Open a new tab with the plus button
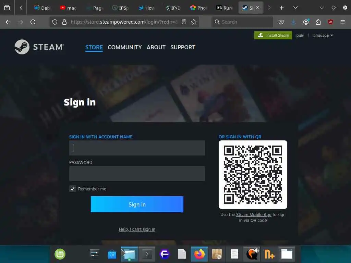Viewport: 351px width, 263px height. click(282, 8)
